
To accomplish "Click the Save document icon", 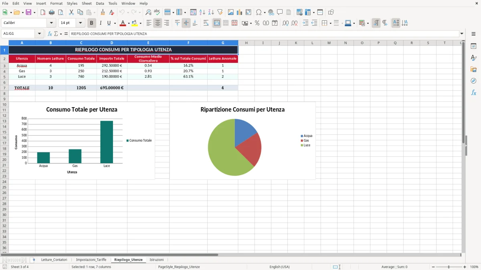I will (x=28, y=12).
